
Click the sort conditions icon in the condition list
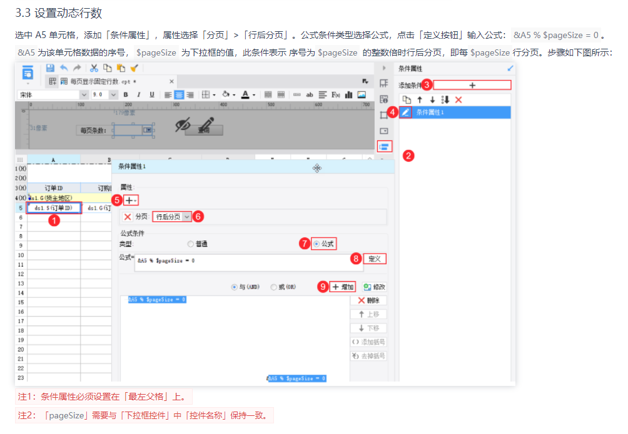pos(445,99)
